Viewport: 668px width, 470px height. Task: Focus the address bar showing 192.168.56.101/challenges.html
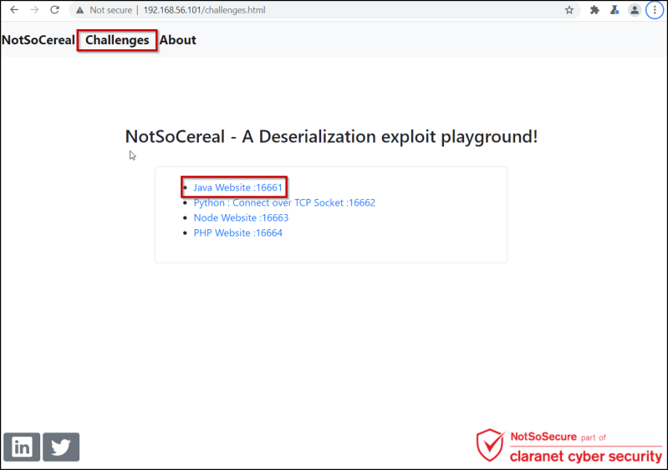click(x=324, y=10)
